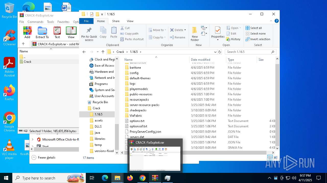327x183 pixels.
Task: Sort by Type column header
Action: click(231, 60)
